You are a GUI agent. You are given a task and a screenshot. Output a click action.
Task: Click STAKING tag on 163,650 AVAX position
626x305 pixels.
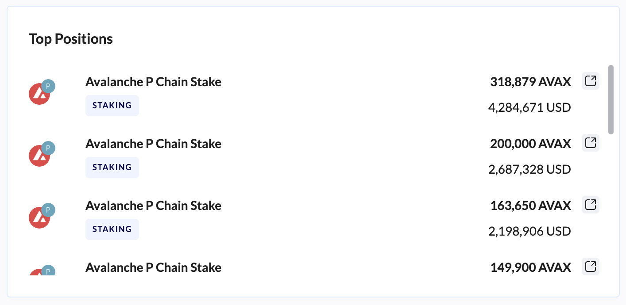[x=112, y=229]
